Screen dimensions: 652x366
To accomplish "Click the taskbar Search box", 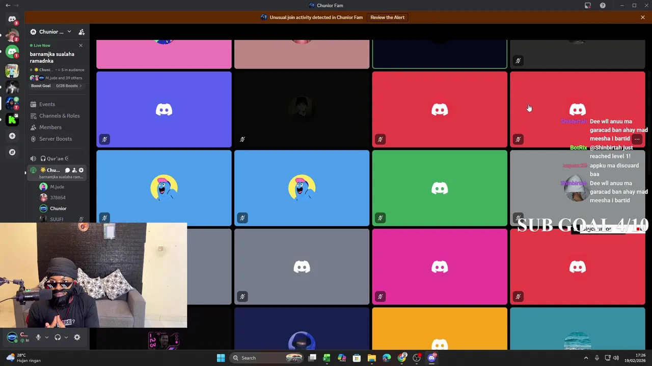I will [267, 358].
